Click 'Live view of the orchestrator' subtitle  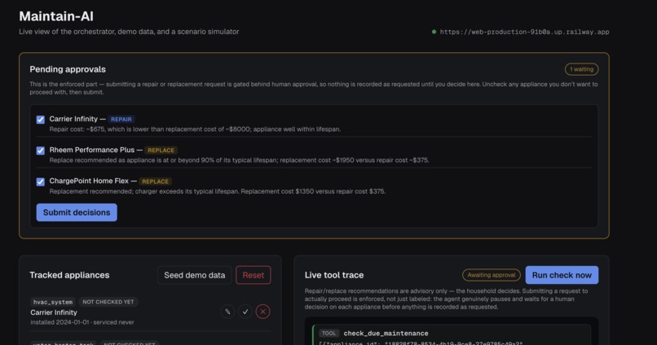pyautogui.click(x=129, y=32)
